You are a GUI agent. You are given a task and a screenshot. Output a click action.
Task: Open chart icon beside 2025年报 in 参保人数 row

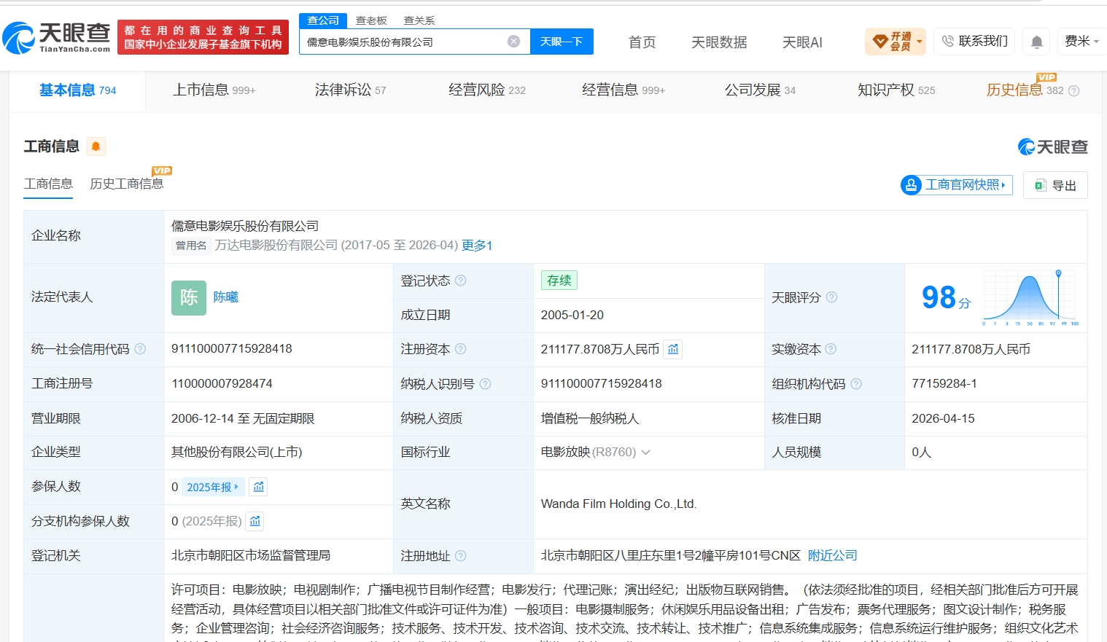259,487
